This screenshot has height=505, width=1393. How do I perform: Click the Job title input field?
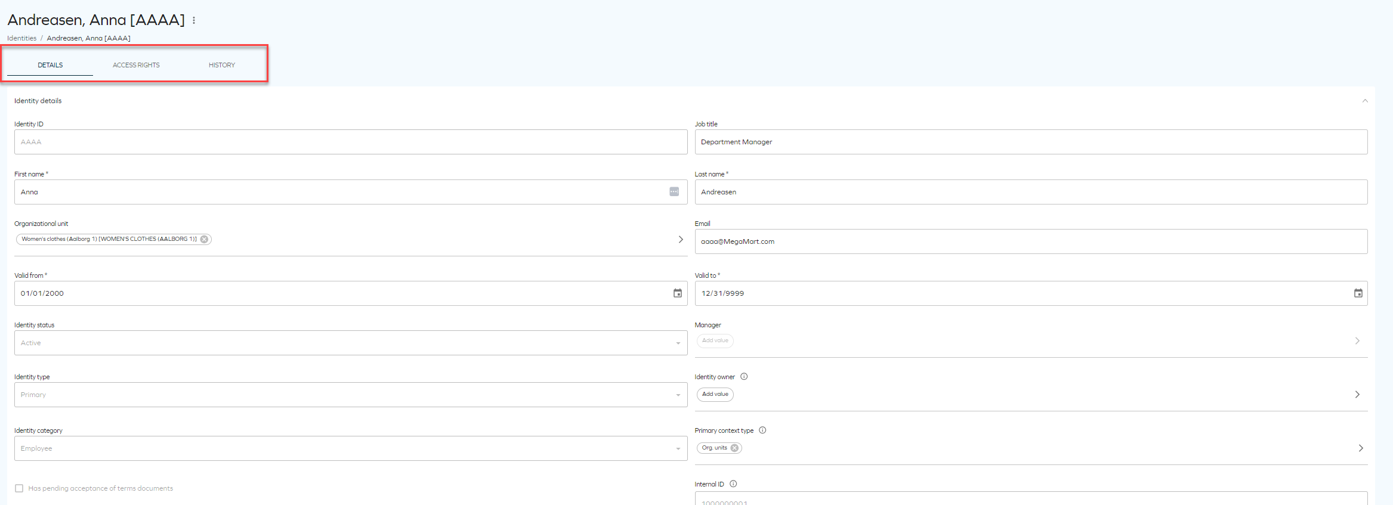pos(1031,142)
